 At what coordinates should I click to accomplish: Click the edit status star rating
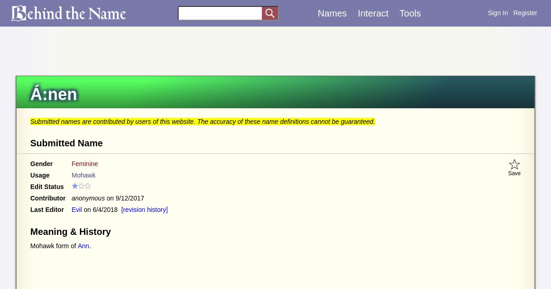(81, 186)
